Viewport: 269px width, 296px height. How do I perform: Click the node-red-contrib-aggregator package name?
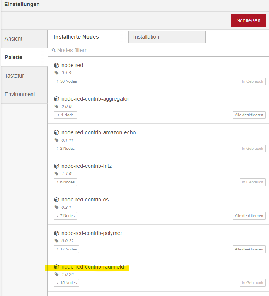point(95,99)
